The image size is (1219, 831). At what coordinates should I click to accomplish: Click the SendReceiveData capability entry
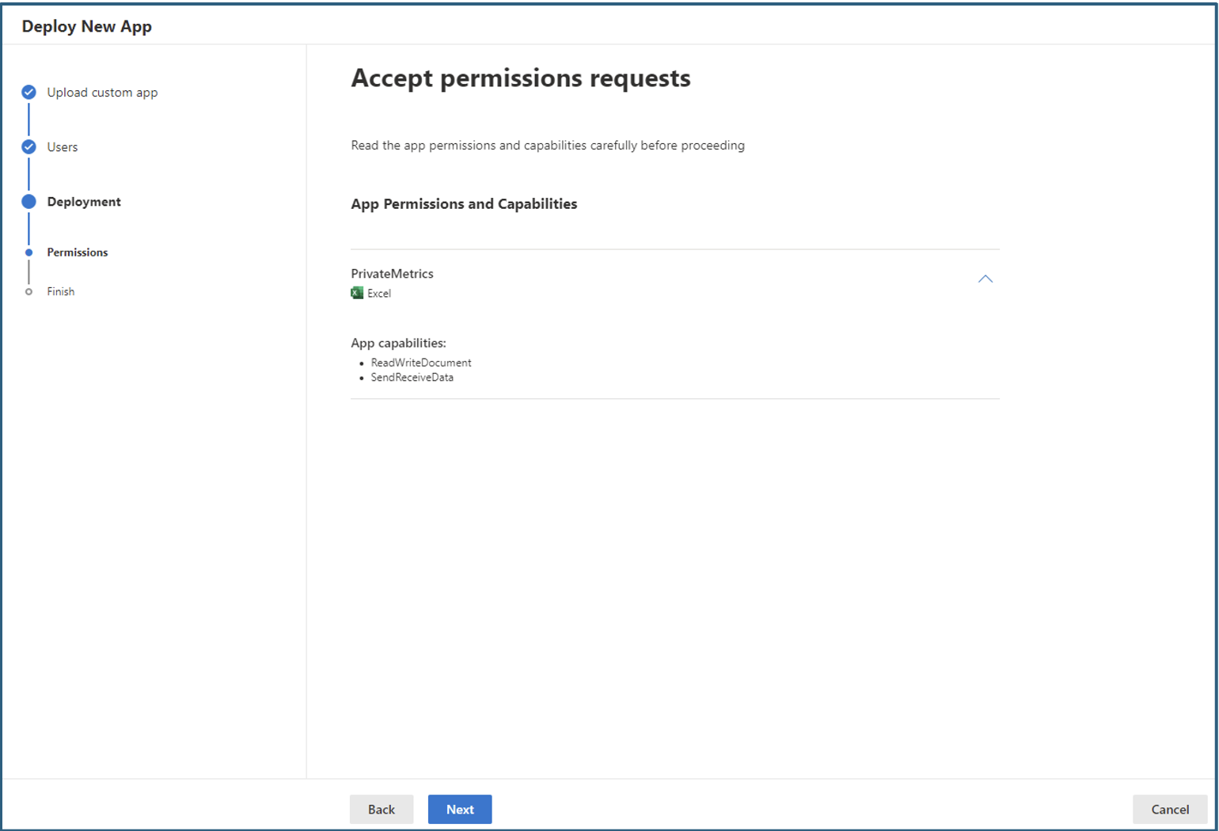click(x=412, y=378)
